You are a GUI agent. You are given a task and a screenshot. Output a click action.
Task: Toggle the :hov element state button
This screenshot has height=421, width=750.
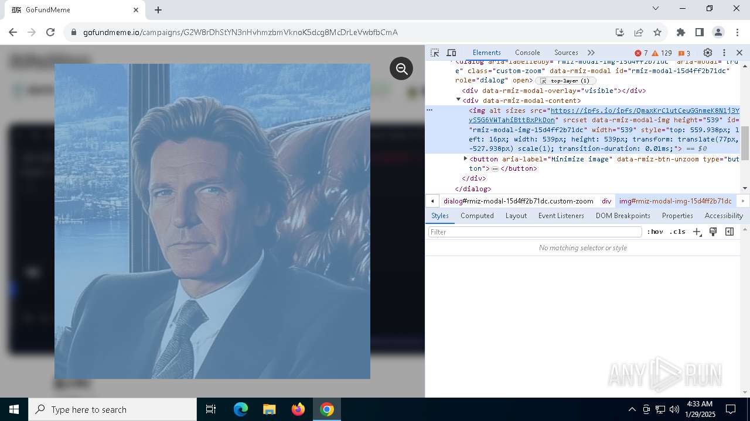click(655, 232)
